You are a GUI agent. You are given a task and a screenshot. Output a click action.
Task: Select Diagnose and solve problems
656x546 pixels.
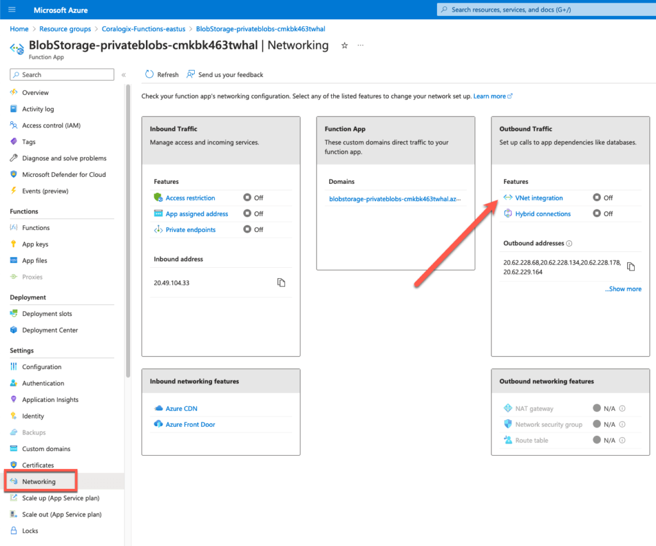tap(65, 158)
